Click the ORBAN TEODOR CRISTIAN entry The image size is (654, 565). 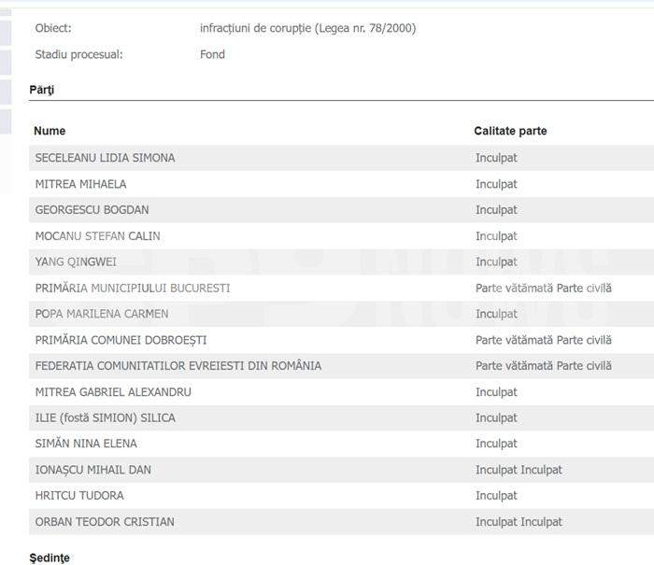point(105,522)
